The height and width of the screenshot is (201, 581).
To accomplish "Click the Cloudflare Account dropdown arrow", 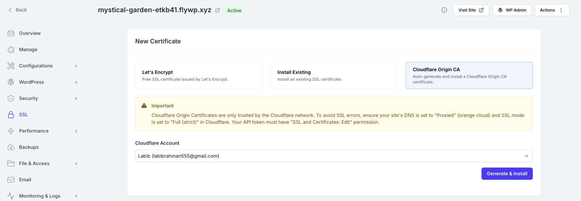I will [527, 156].
